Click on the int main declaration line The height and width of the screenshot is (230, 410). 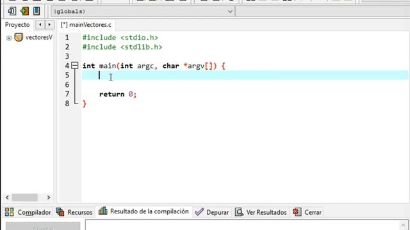pyautogui.click(x=154, y=66)
